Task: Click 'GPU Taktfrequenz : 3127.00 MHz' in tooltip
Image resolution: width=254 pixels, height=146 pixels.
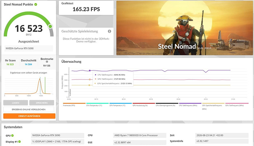Action: (x=111, y=79)
